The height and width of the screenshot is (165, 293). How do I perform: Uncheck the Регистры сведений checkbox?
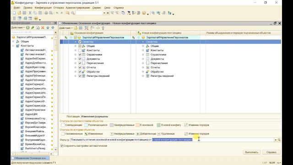80,76
